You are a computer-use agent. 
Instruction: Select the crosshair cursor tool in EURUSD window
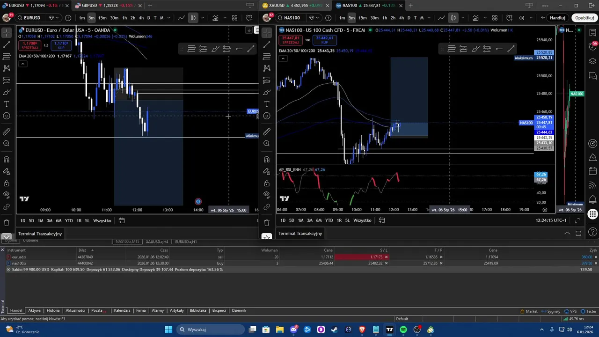tap(7, 33)
